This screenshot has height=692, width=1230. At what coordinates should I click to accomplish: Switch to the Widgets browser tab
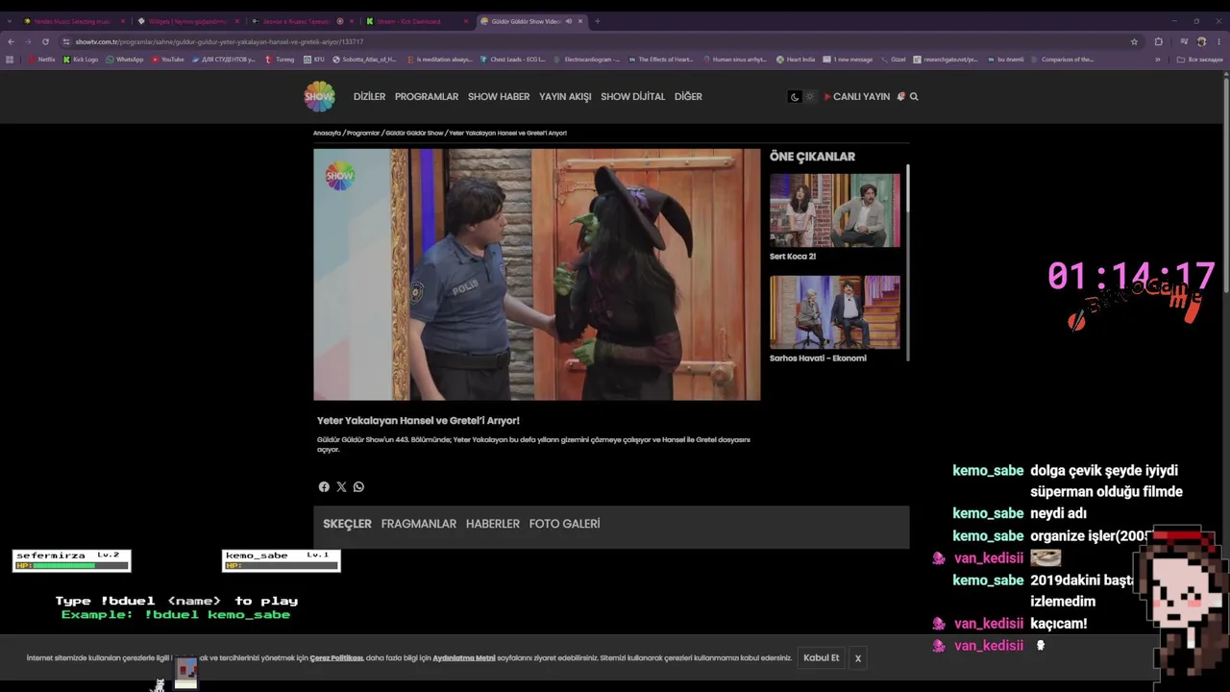[187, 21]
